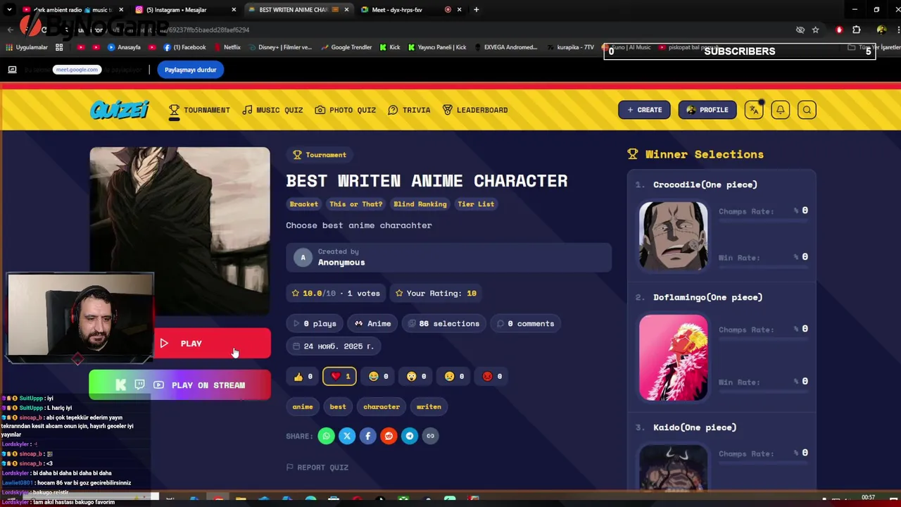Image resolution: width=901 pixels, height=507 pixels.
Task: Click the best tag
Action: coord(338,407)
